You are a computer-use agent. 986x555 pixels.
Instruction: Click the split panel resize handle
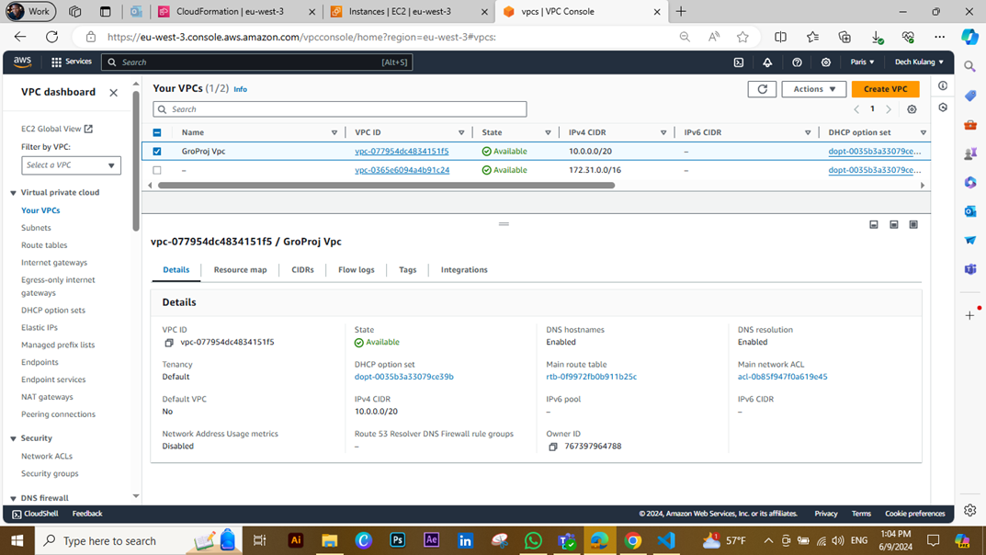click(x=504, y=224)
